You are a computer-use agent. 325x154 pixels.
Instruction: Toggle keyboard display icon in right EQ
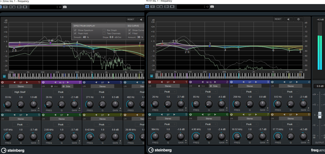coord(151,76)
